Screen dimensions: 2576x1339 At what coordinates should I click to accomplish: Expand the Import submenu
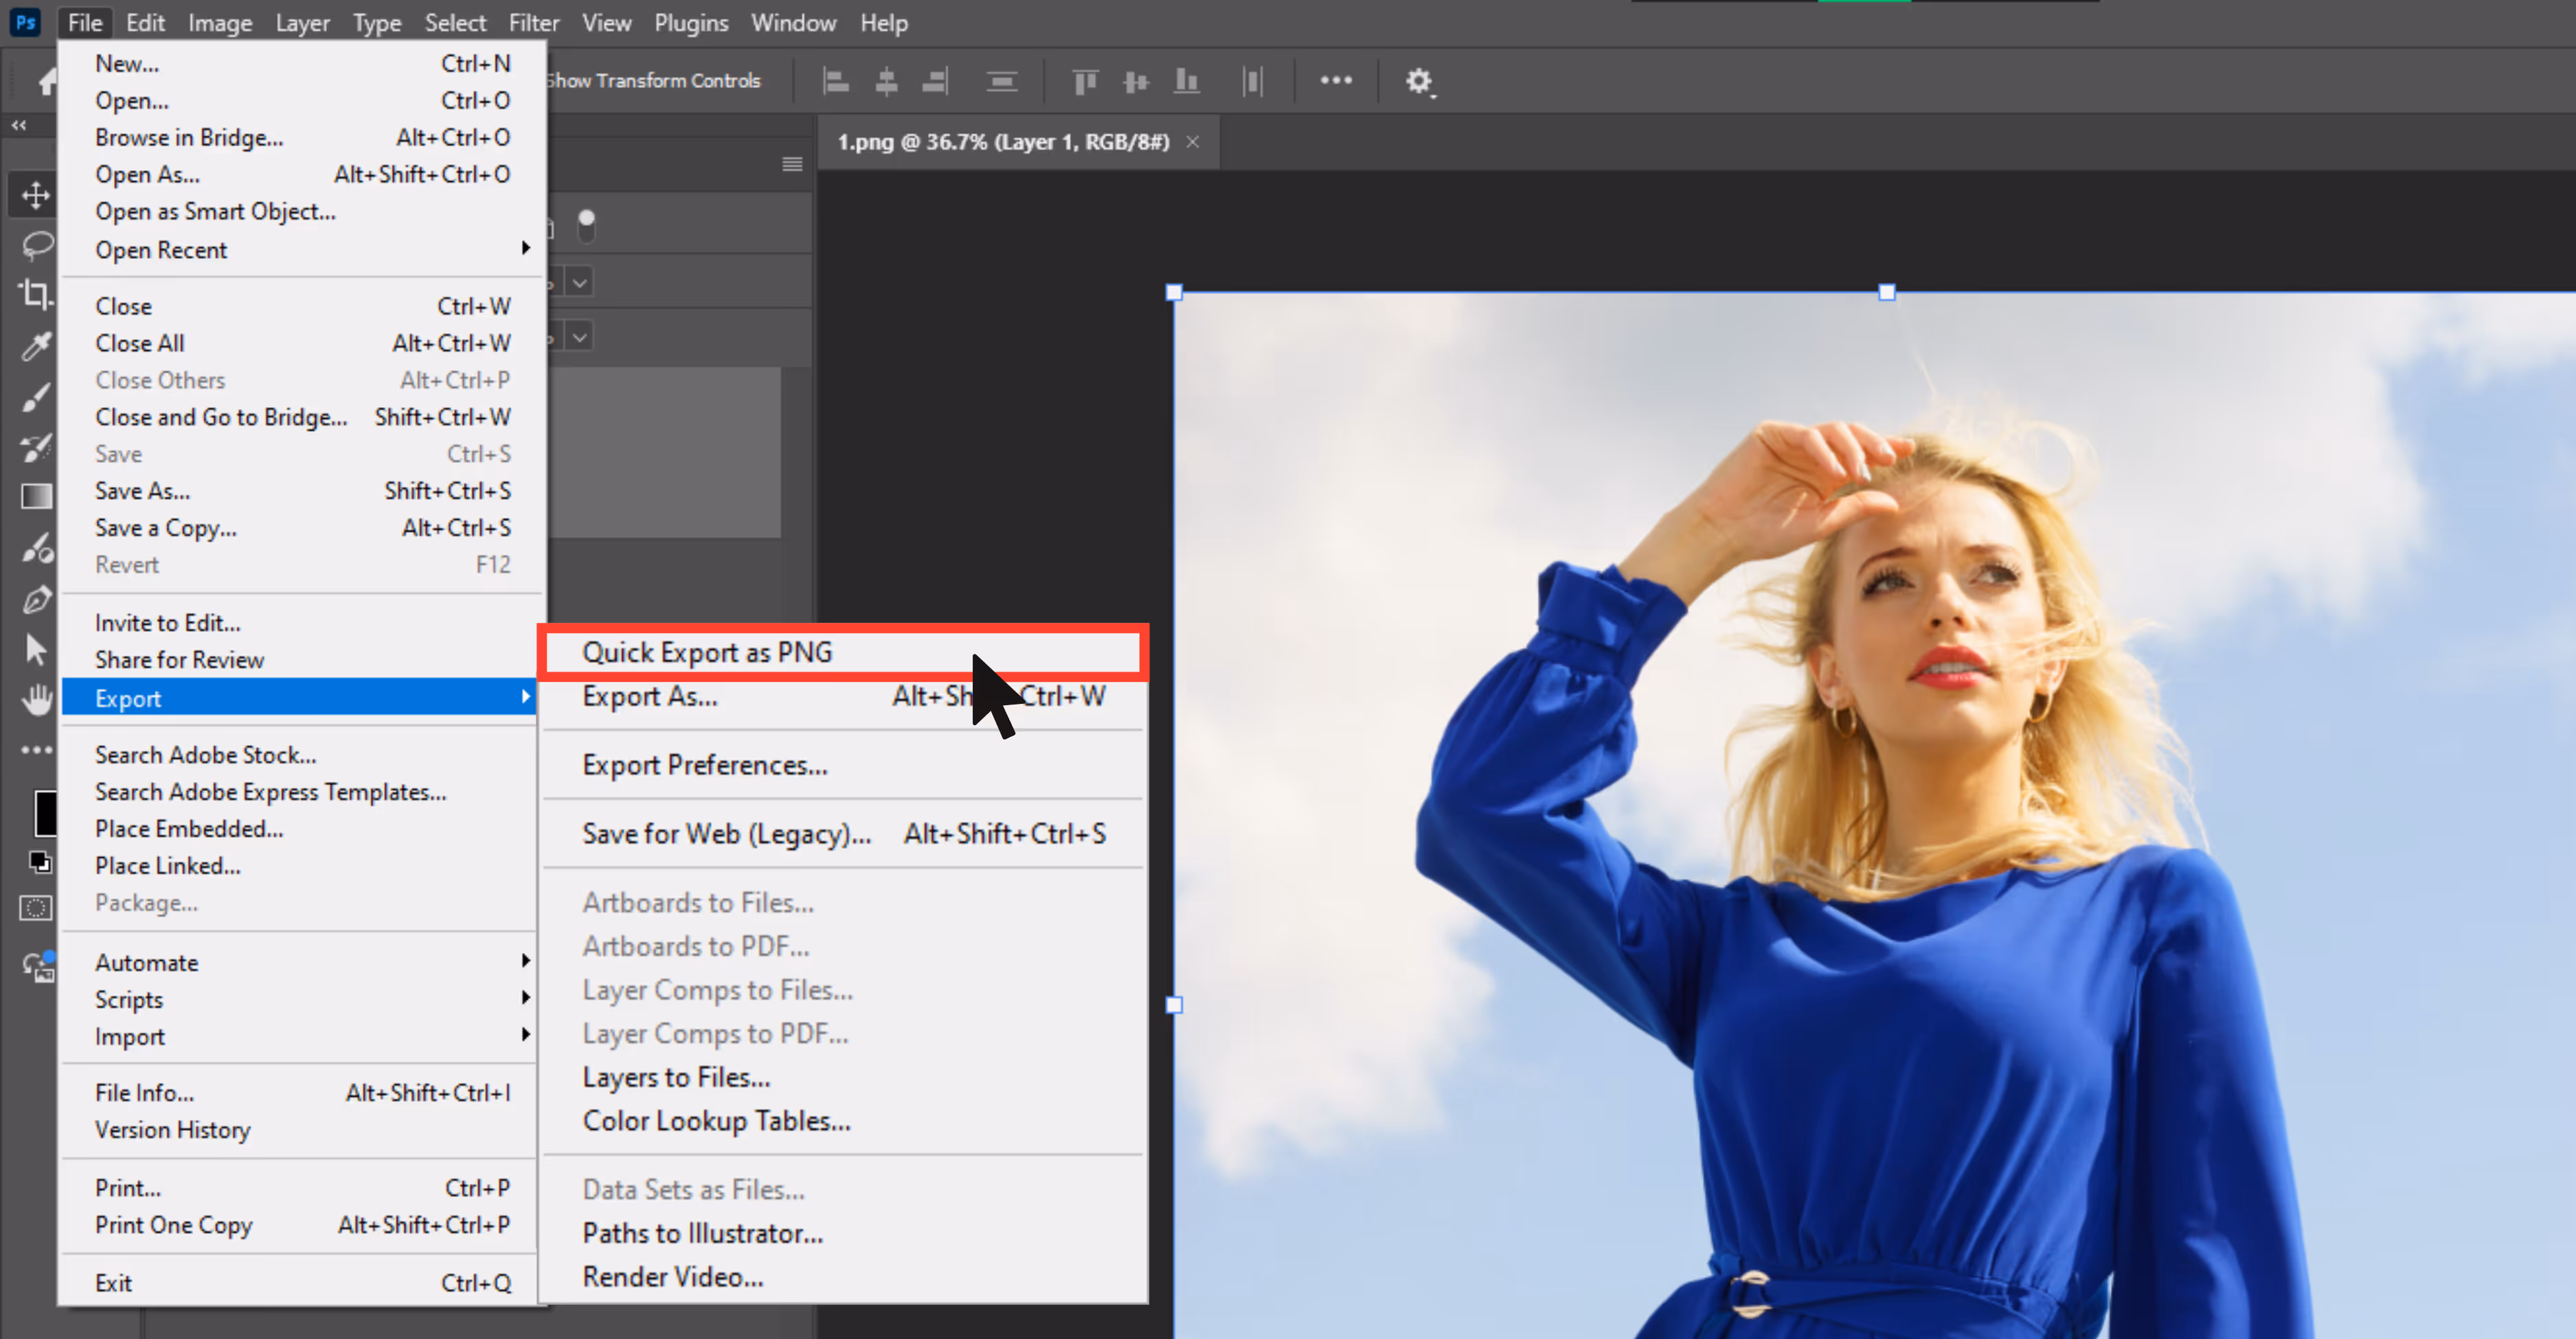pos(298,1036)
